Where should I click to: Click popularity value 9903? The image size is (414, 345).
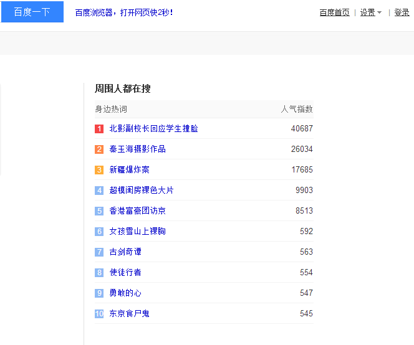point(304,190)
